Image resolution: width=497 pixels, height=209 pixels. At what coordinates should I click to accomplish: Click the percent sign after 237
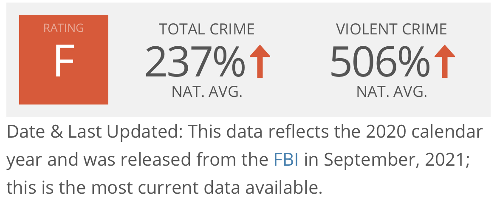[x=229, y=61]
